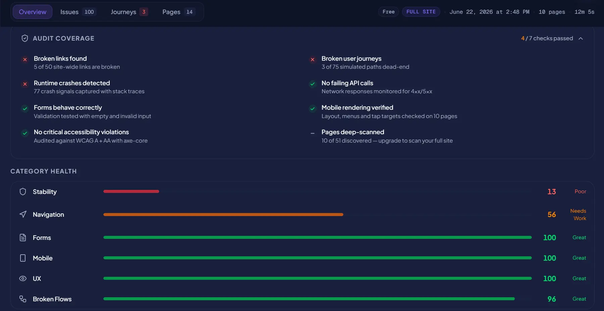Click the Free plan badge

(389, 12)
